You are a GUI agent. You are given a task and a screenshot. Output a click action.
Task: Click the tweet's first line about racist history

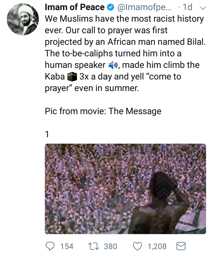(124, 19)
